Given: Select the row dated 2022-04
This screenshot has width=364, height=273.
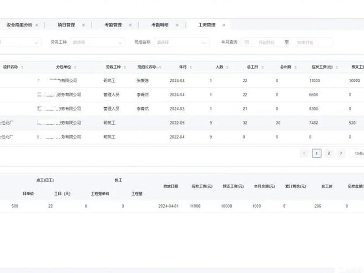Looking at the screenshot, I should click(182, 137).
